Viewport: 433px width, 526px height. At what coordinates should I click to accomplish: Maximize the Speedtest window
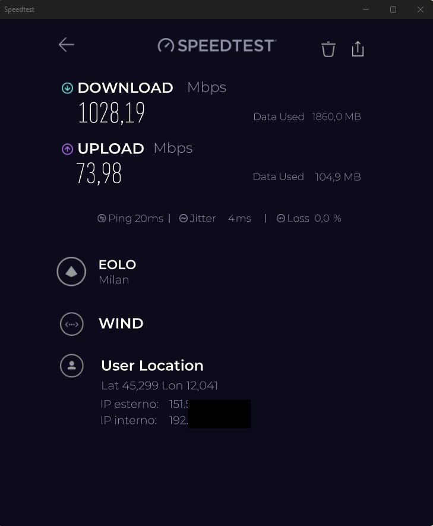pos(393,10)
